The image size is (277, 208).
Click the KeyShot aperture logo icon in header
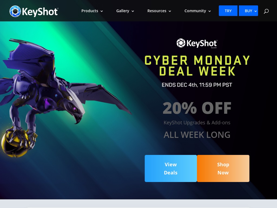[x=15, y=11]
